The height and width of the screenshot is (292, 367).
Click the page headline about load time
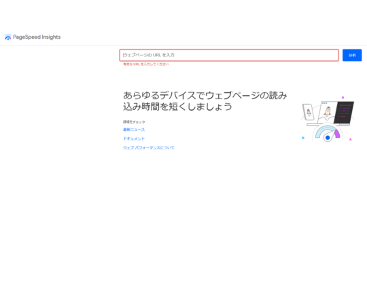coord(205,101)
